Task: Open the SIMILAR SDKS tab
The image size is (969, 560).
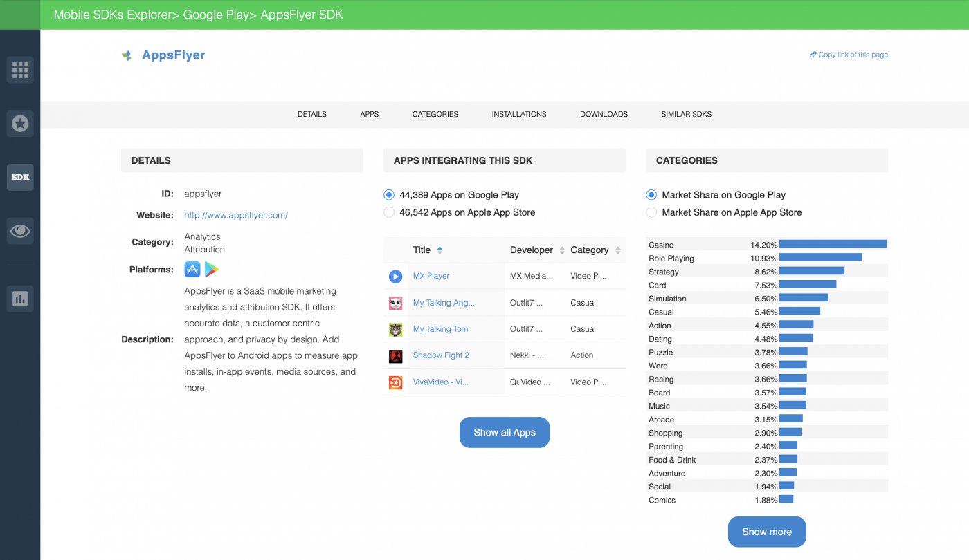Action: (x=686, y=114)
